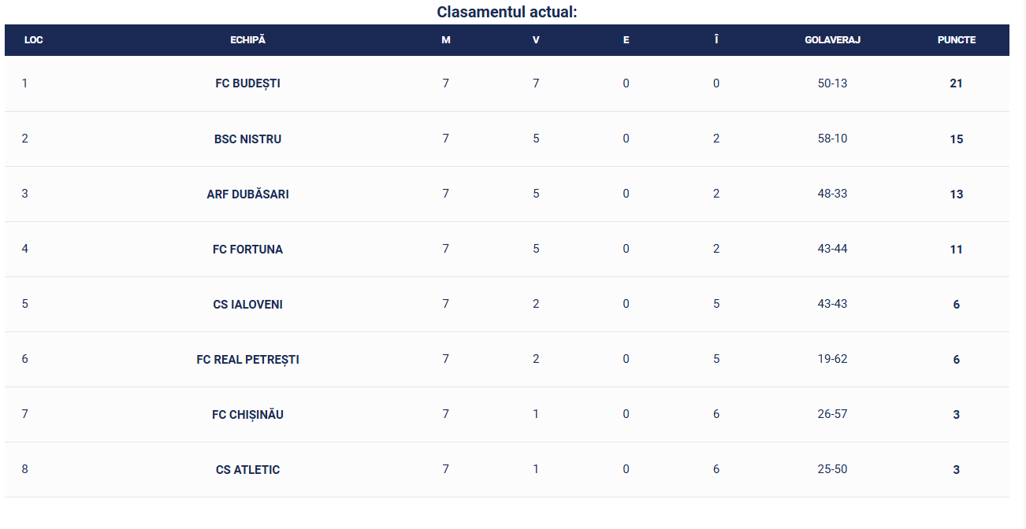Select the CS ATLETIC team name
The image size is (1026, 529).
click(247, 469)
